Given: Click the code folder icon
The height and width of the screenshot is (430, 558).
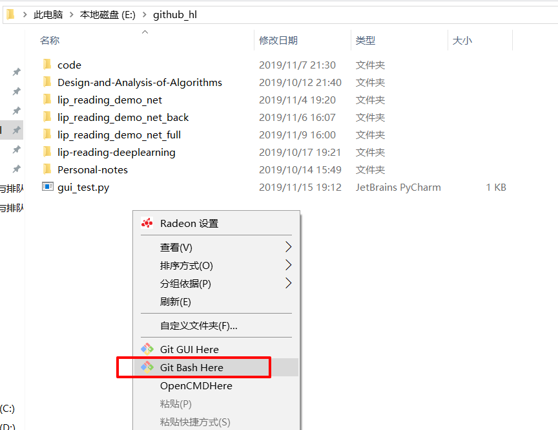Looking at the screenshot, I should (x=47, y=65).
